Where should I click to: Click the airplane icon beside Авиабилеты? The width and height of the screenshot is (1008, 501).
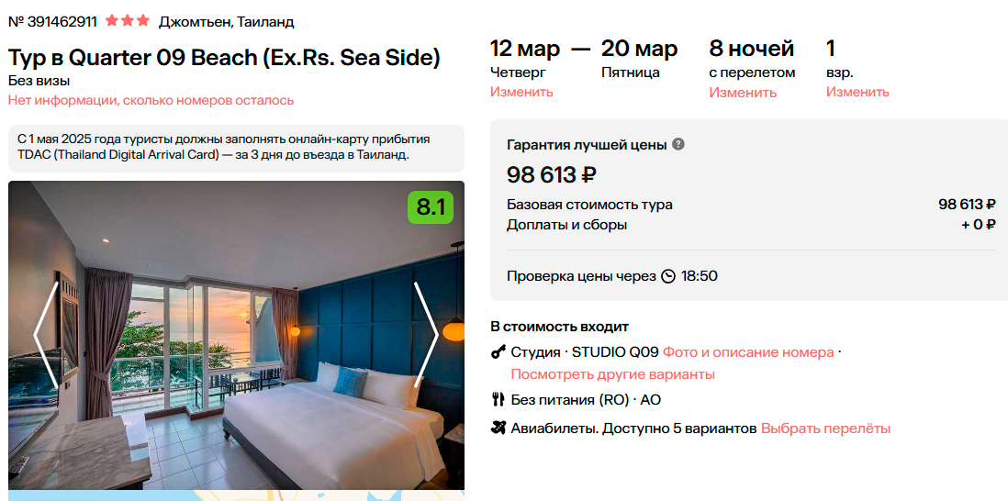click(x=498, y=428)
